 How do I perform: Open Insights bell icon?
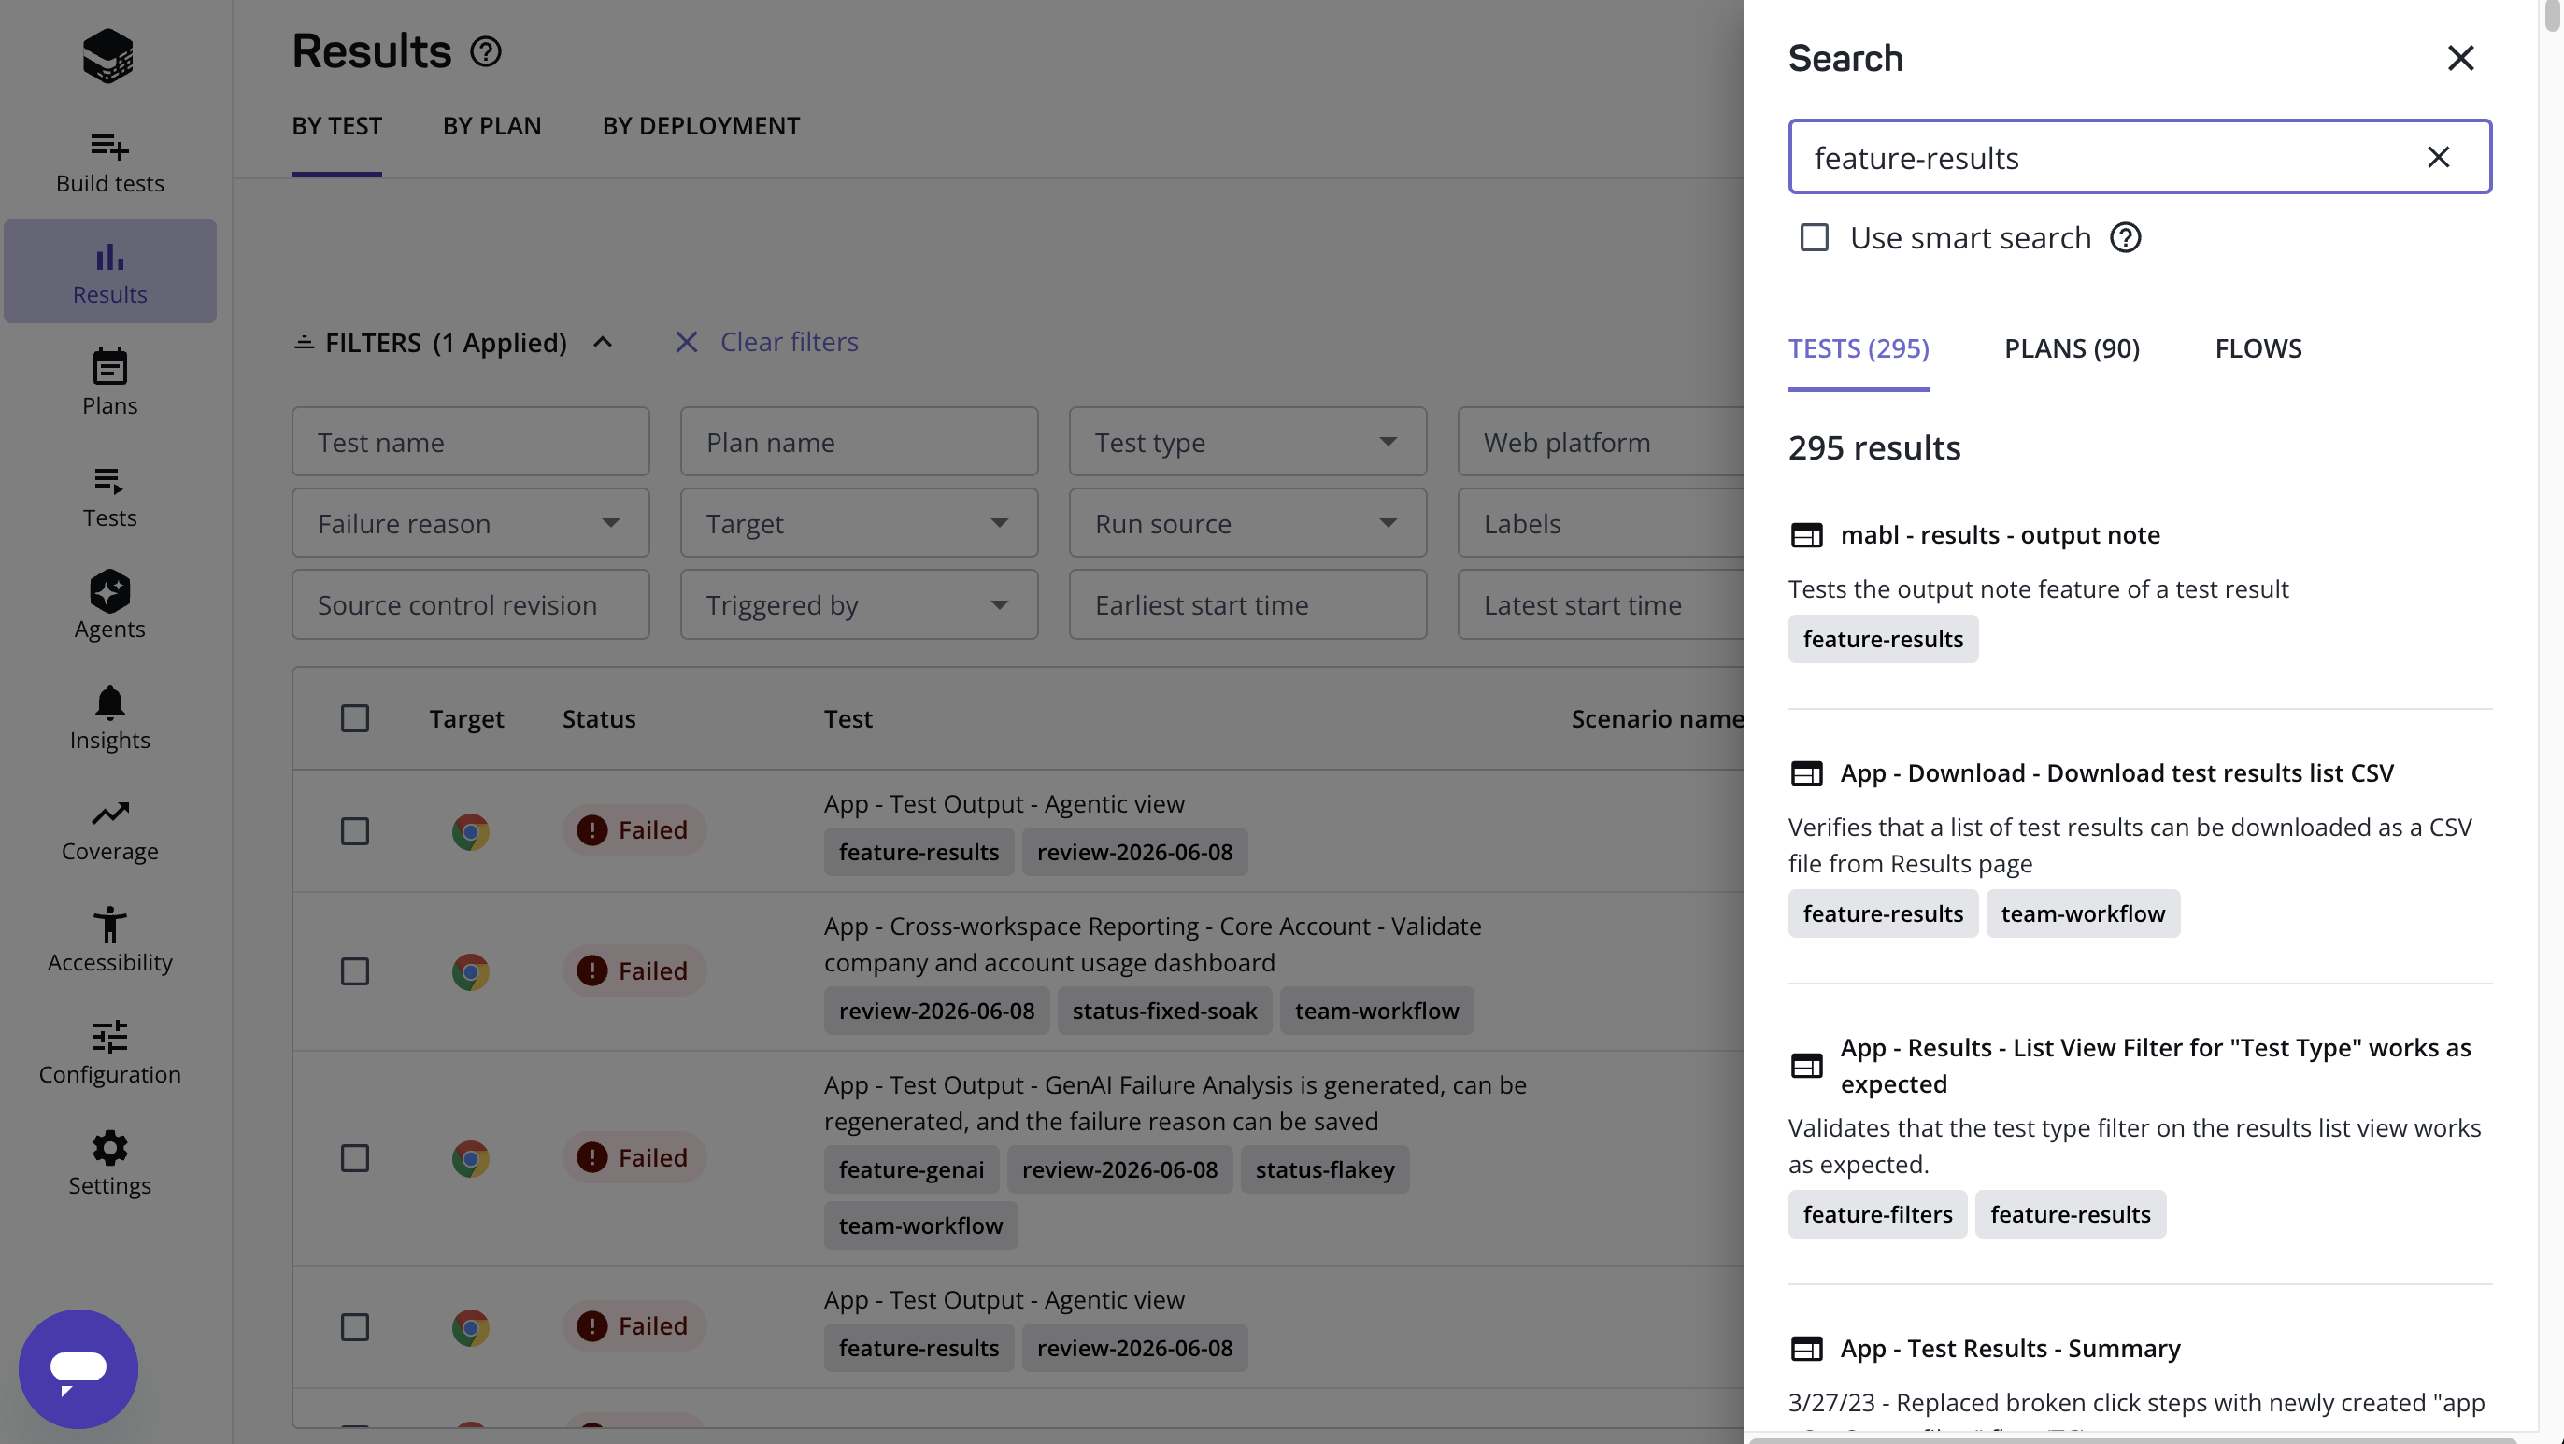point(109,702)
